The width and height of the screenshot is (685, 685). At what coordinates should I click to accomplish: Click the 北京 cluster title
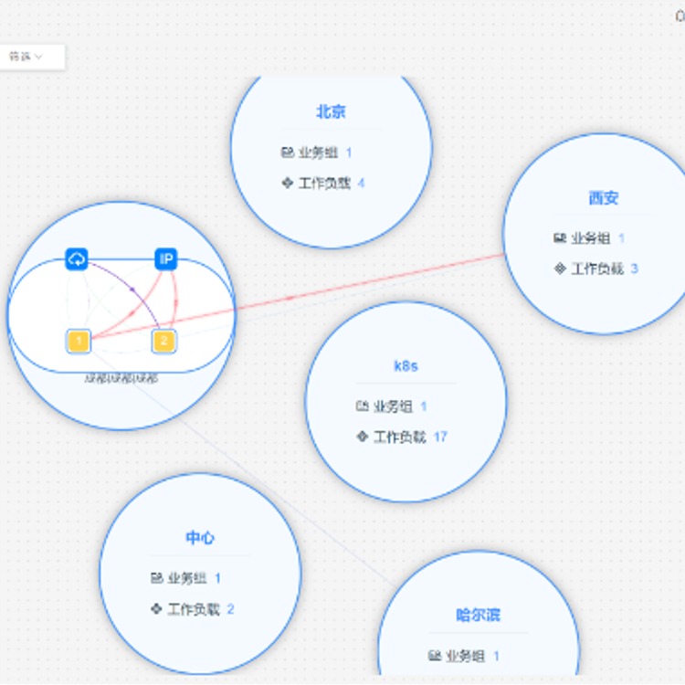[x=331, y=112]
